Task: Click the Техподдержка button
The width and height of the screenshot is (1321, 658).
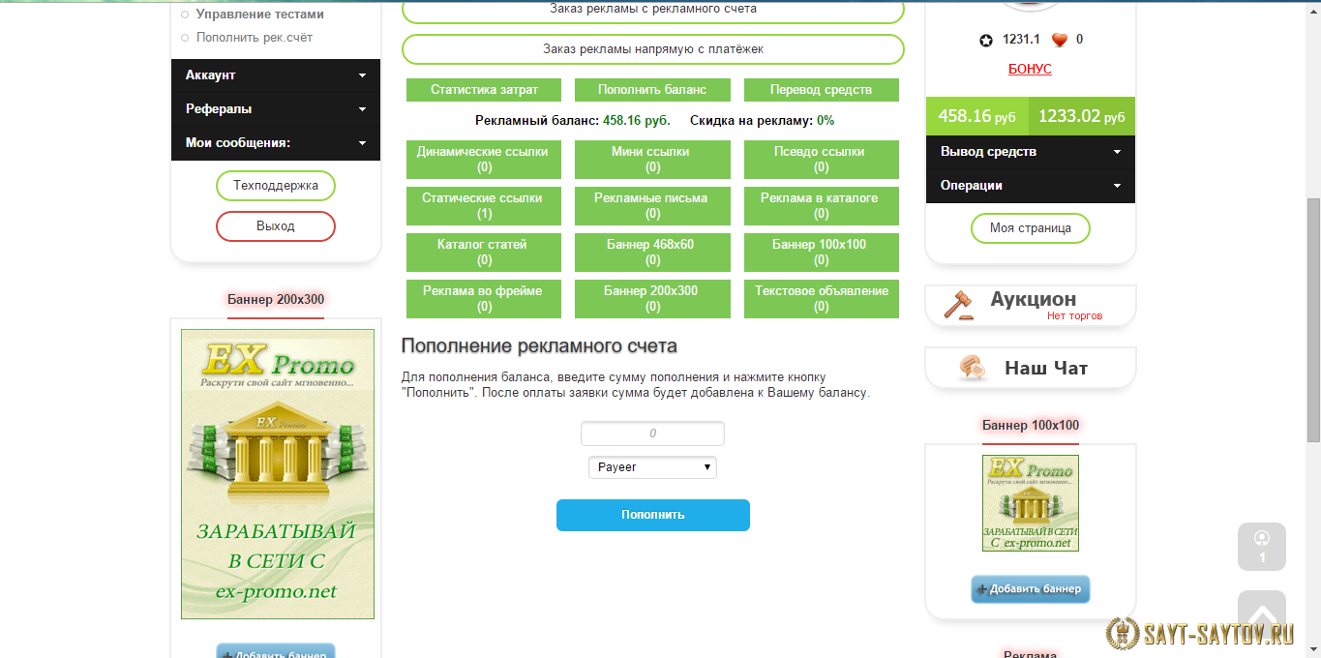Action: [275, 186]
